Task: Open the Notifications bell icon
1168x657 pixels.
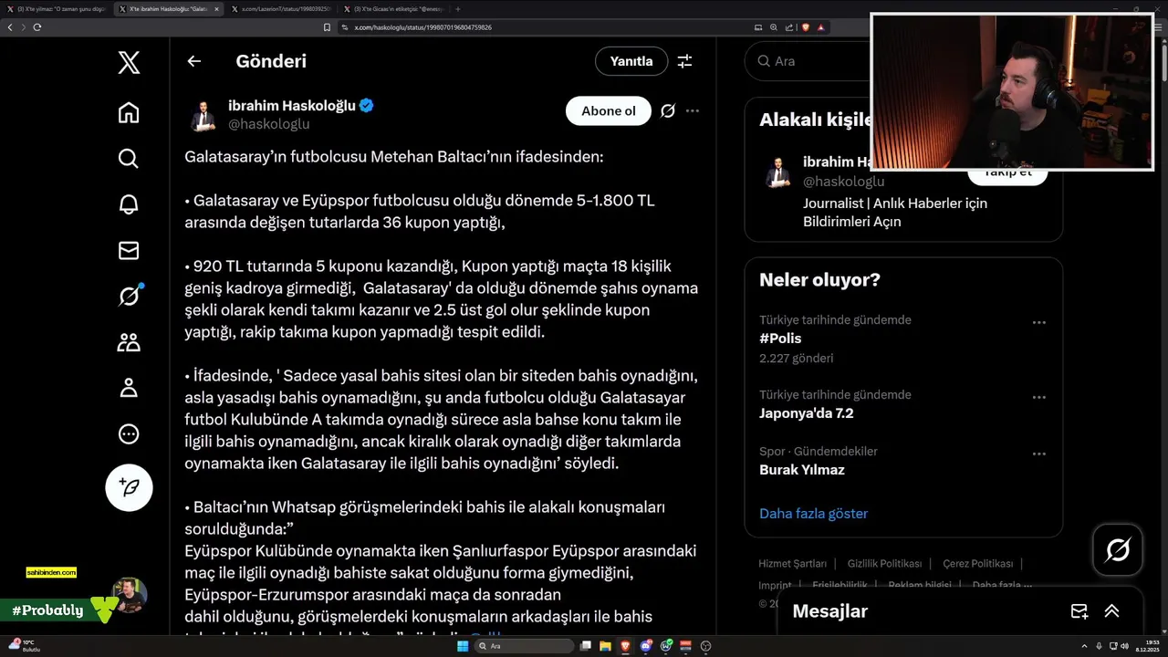Action: coord(129,204)
